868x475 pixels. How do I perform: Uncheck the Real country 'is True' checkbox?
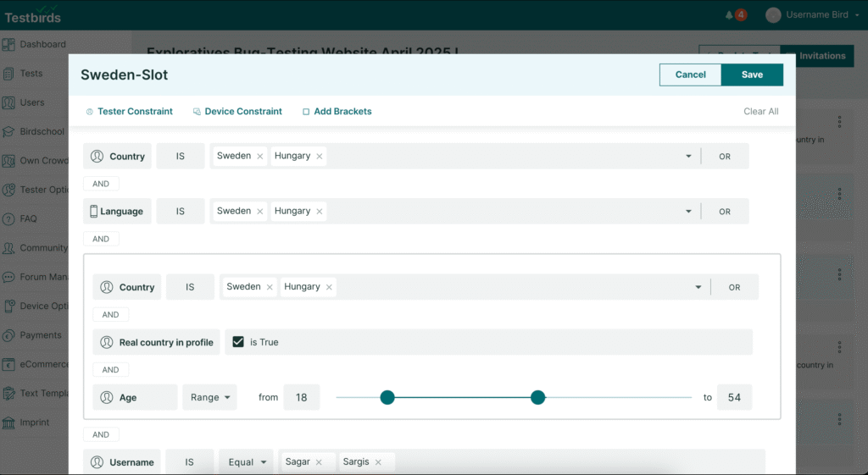coord(238,342)
